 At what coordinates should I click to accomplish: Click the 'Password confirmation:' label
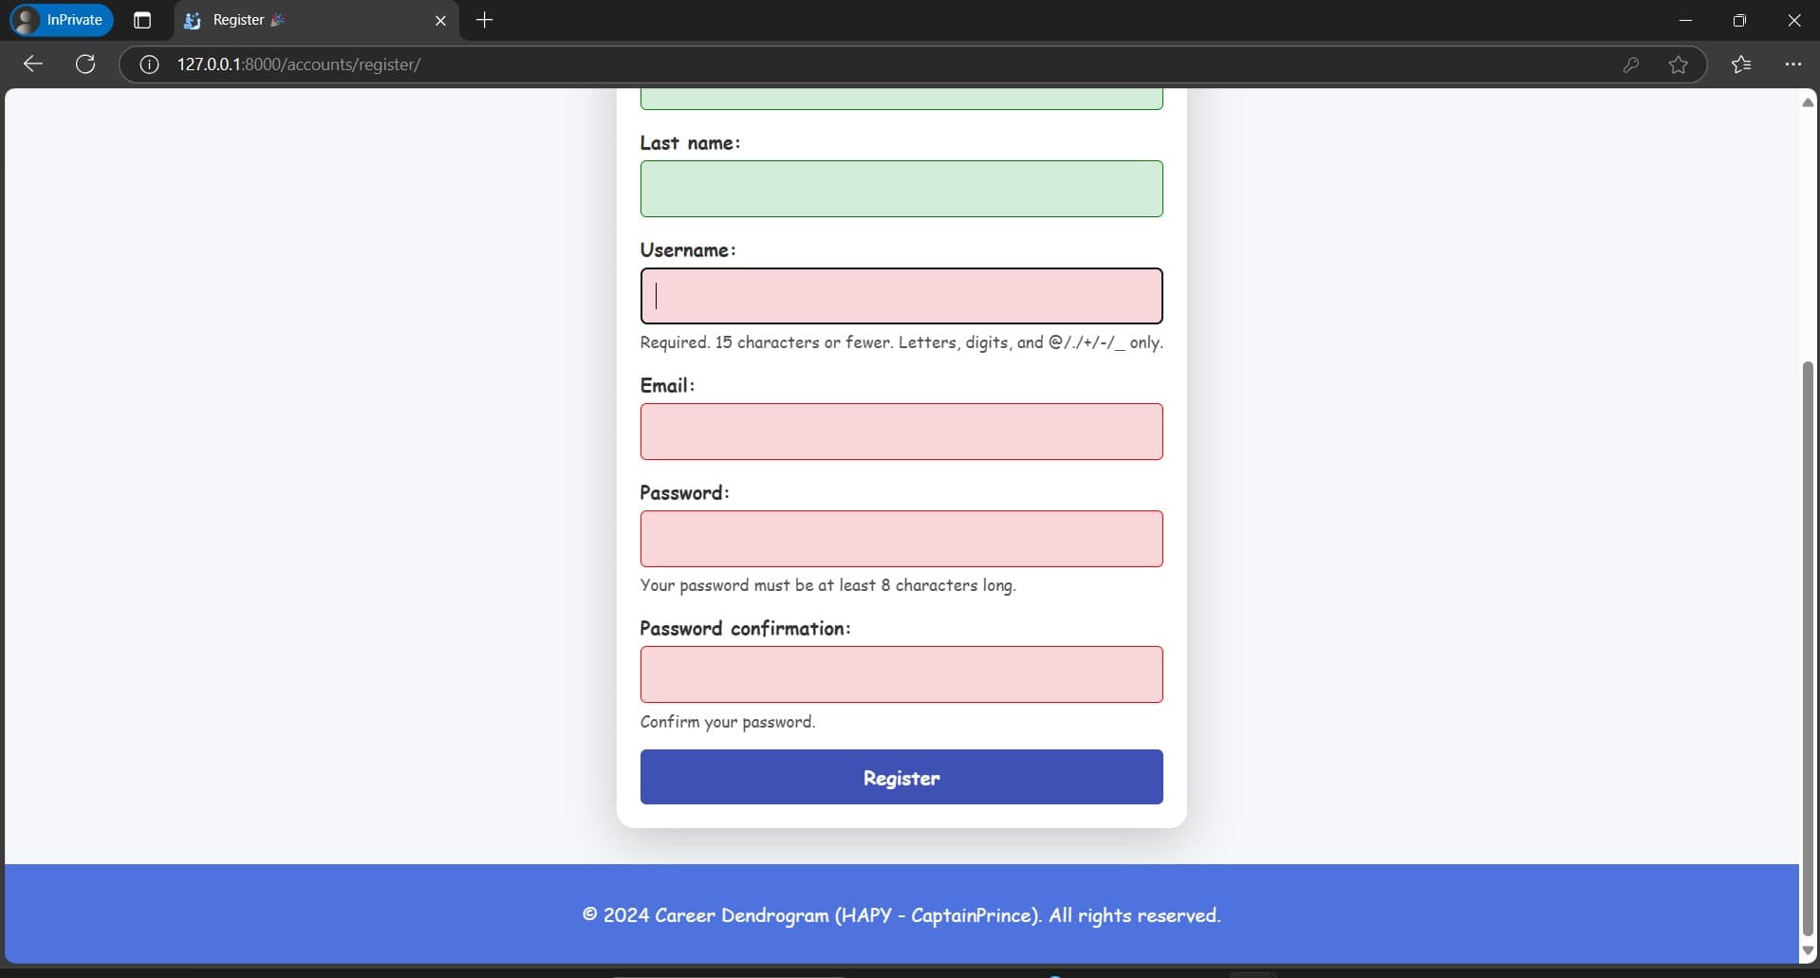[745, 629]
